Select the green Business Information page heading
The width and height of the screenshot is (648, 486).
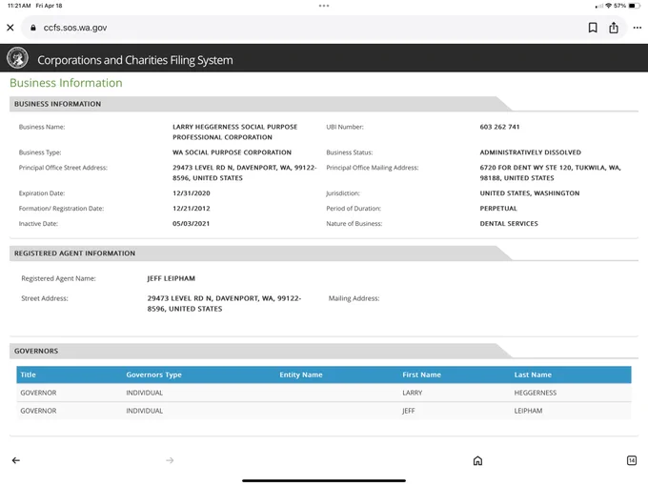pyautogui.click(x=66, y=83)
